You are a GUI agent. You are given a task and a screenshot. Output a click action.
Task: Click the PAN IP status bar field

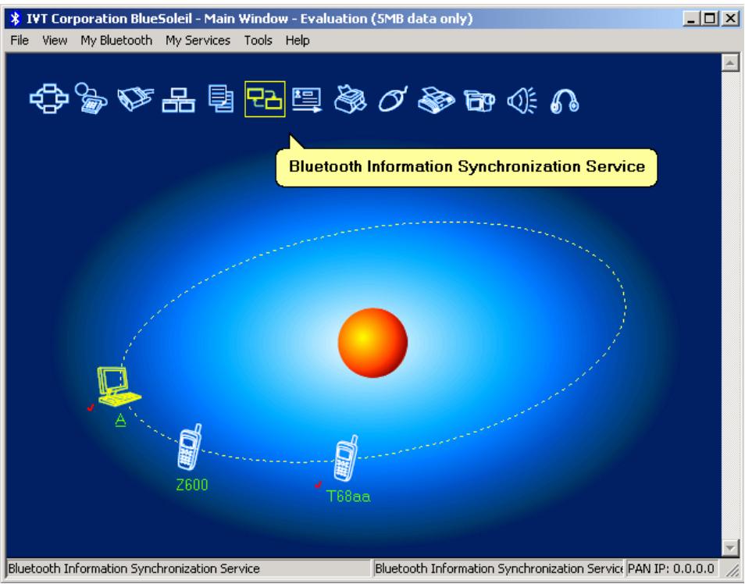[x=671, y=568]
